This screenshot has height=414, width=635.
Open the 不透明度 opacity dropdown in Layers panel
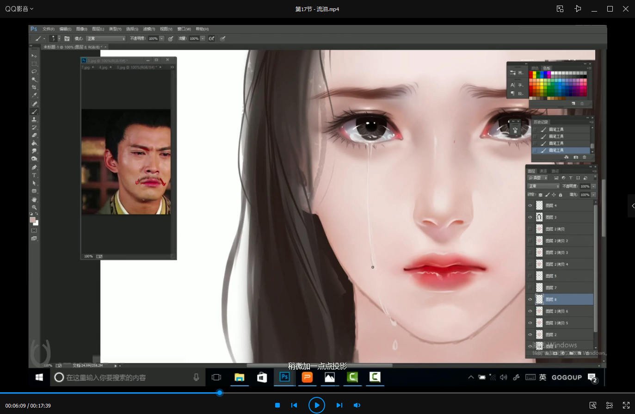click(593, 185)
